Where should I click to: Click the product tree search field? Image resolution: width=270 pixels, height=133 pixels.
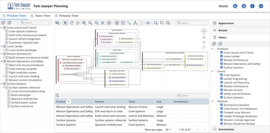[35, 23]
